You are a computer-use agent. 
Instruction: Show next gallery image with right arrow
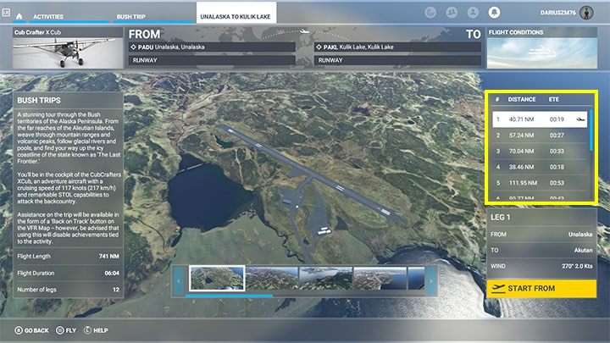430,281
